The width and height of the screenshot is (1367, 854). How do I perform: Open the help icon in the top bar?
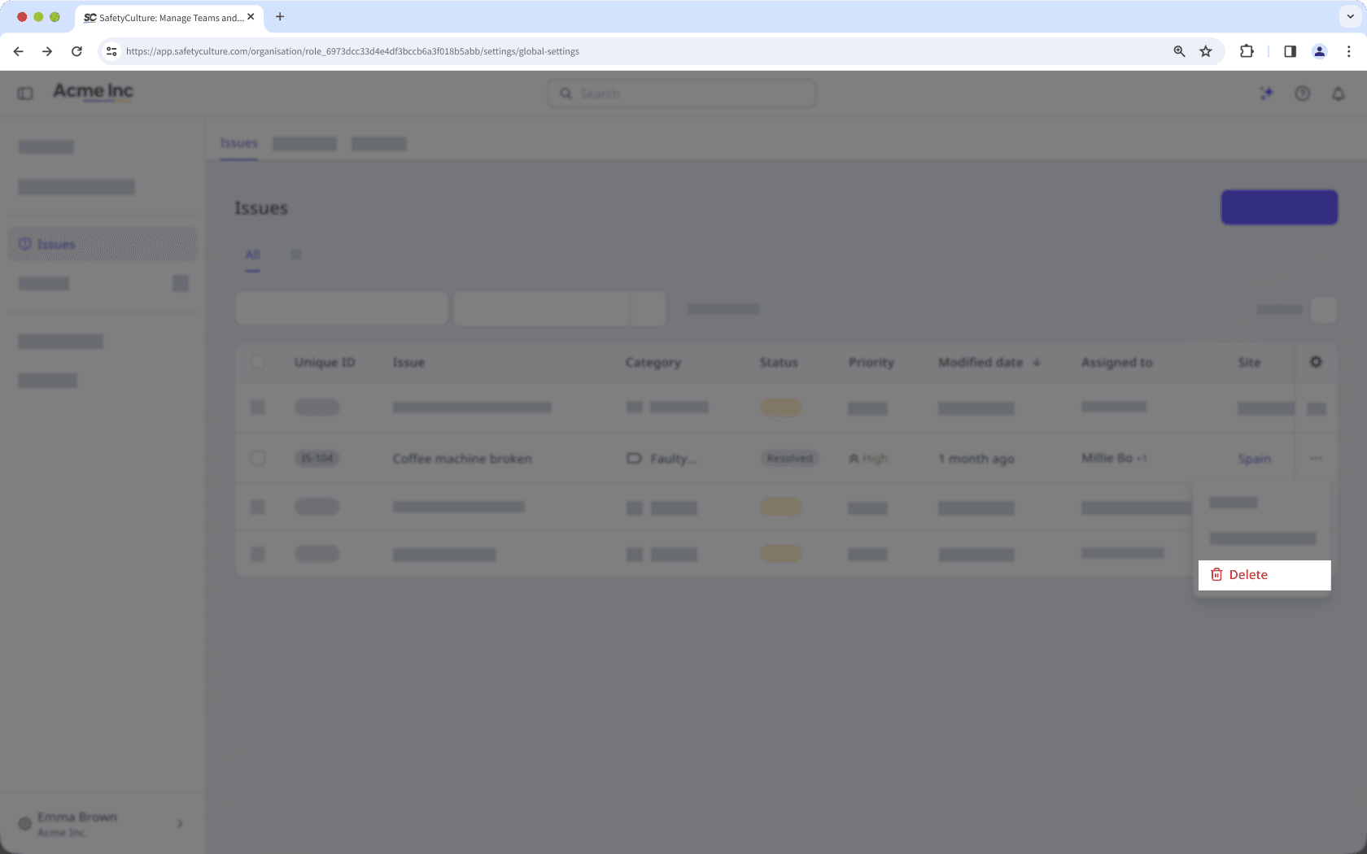[1303, 94]
